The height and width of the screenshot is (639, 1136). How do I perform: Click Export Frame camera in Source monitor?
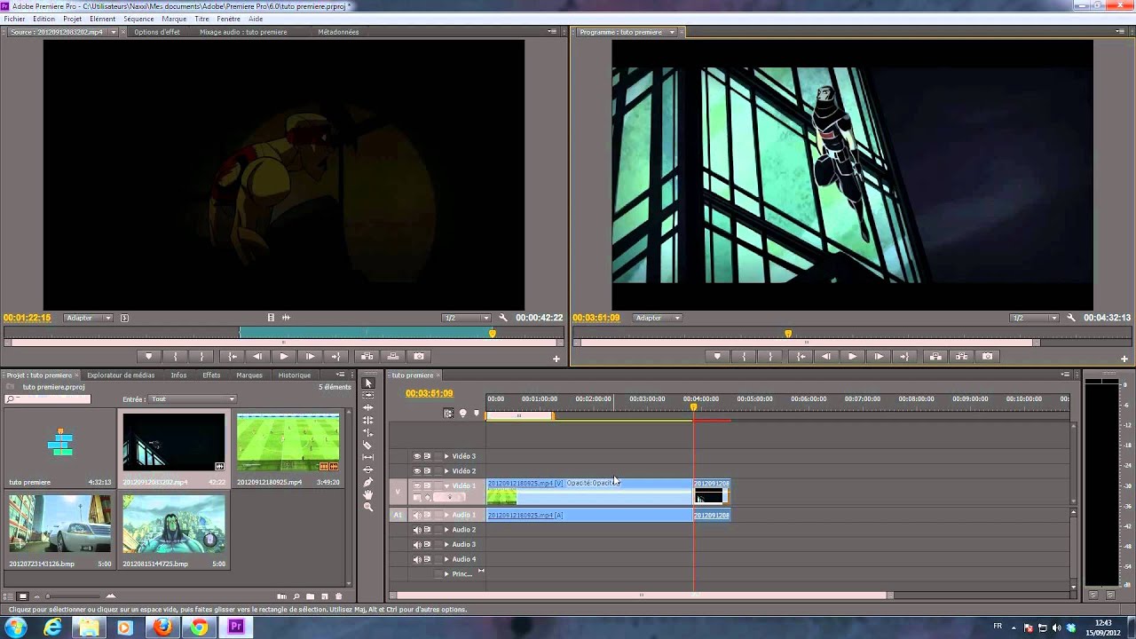[419, 356]
